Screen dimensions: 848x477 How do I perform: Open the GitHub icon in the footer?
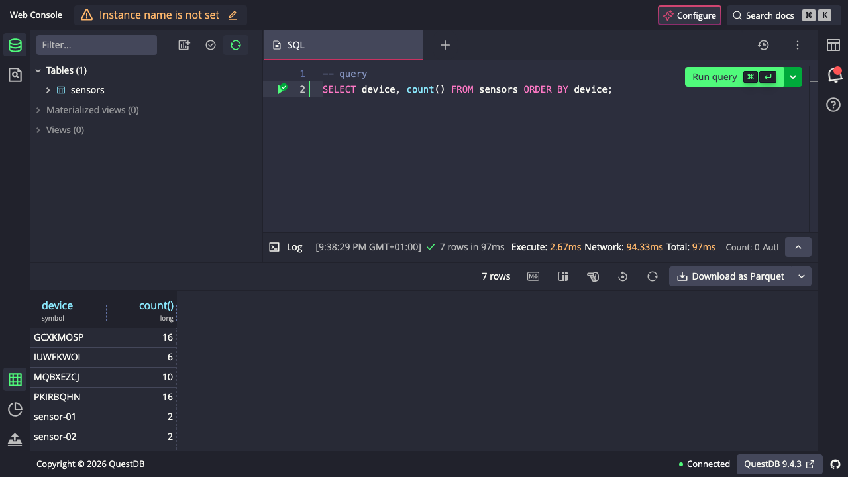tap(835, 464)
